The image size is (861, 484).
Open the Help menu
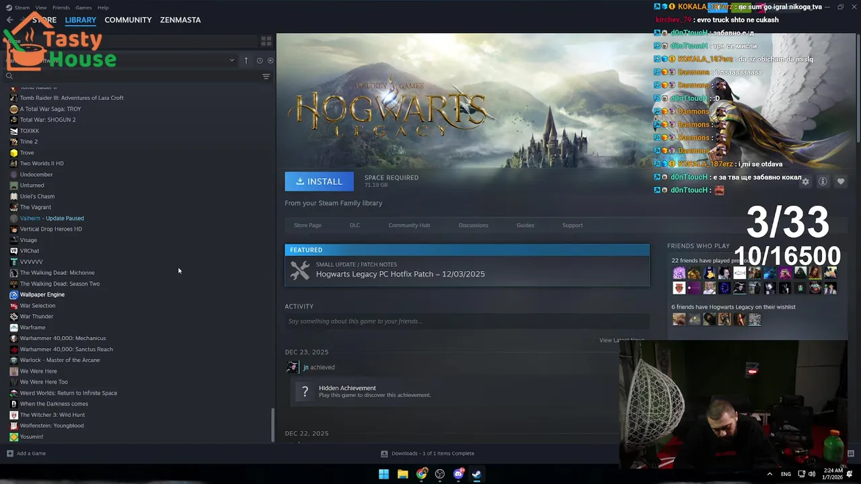[103, 7]
